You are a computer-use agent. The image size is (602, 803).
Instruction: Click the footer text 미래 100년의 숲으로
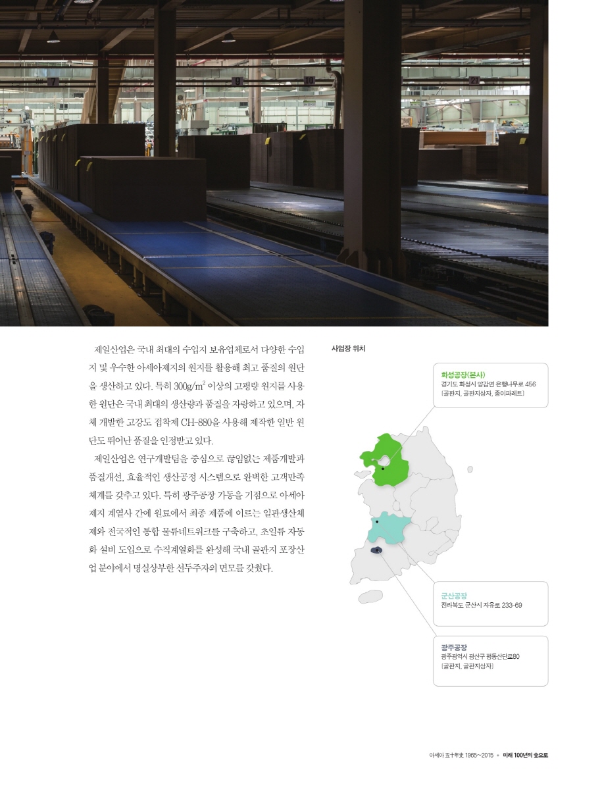point(525,756)
